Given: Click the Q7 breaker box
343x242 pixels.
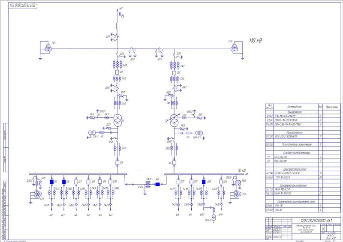Looking at the screenshot, I should (x=76, y=182).
